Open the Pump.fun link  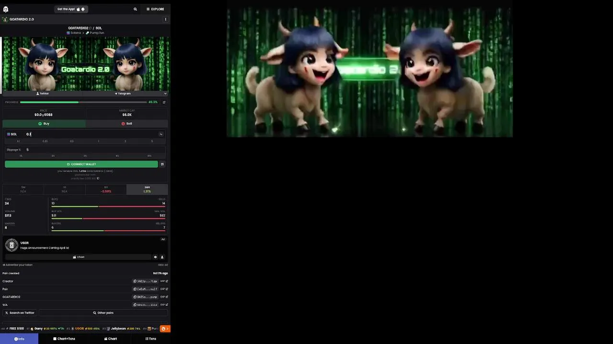click(x=95, y=33)
